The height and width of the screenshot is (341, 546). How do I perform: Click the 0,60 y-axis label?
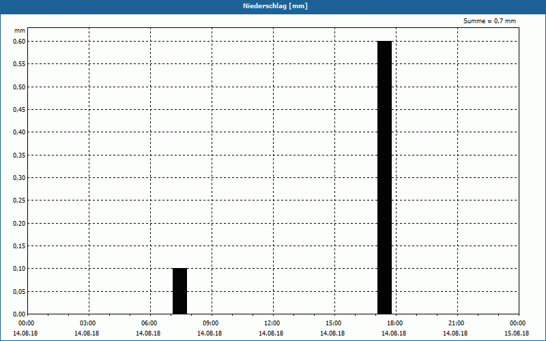pyautogui.click(x=19, y=42)
